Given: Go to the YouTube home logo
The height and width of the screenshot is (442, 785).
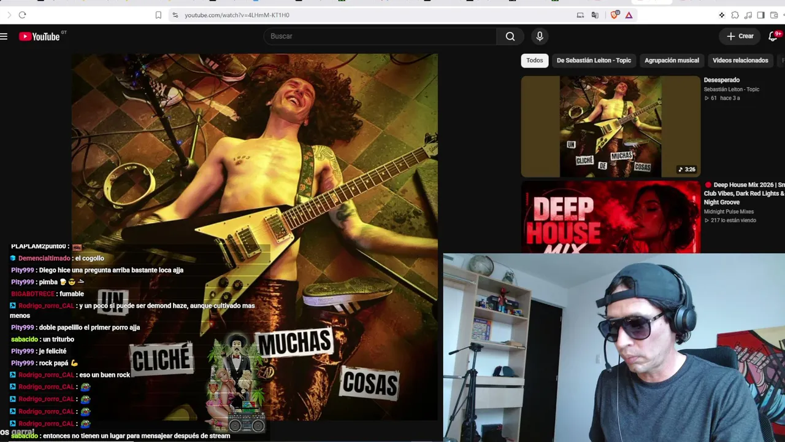Looking at the screenshot, I should 39,36.
